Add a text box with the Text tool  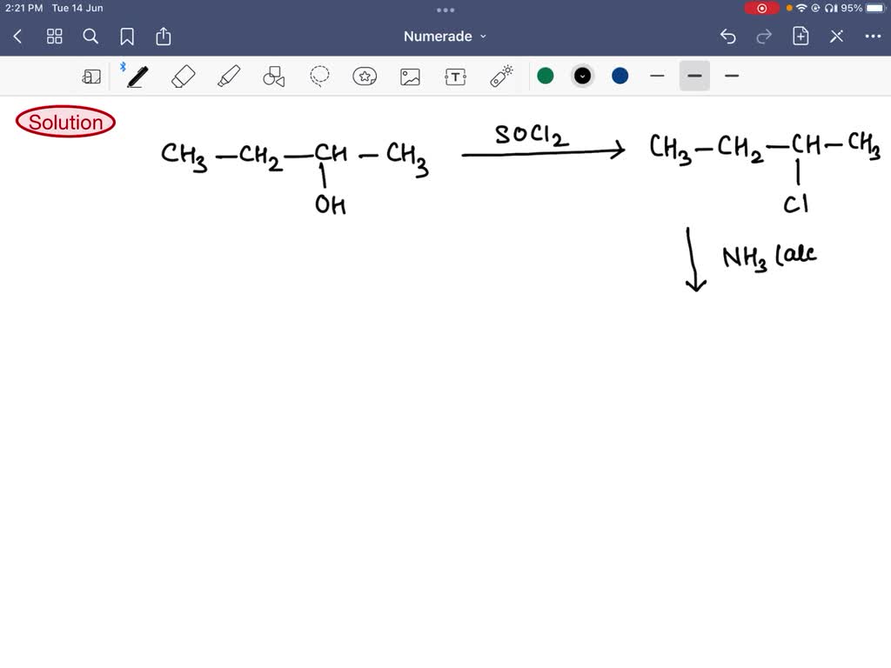click(455, 76)
